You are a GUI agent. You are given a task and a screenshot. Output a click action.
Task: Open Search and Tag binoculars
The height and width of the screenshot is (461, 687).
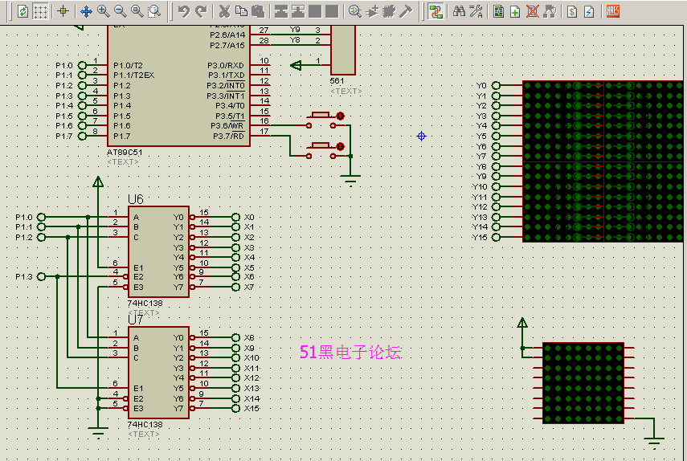pyautogui.click(x=459, y=11)
